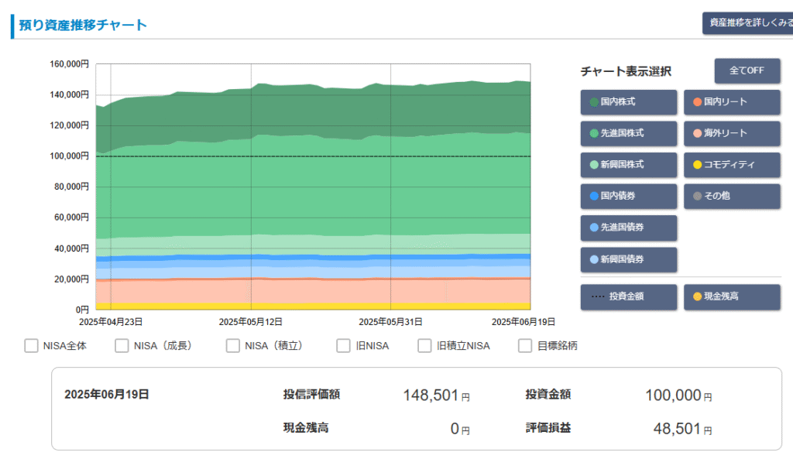This screenshot has width=793, height=459.
Task: Click the 48,501円 評価損益 value
Action: [x=683, y=429]
